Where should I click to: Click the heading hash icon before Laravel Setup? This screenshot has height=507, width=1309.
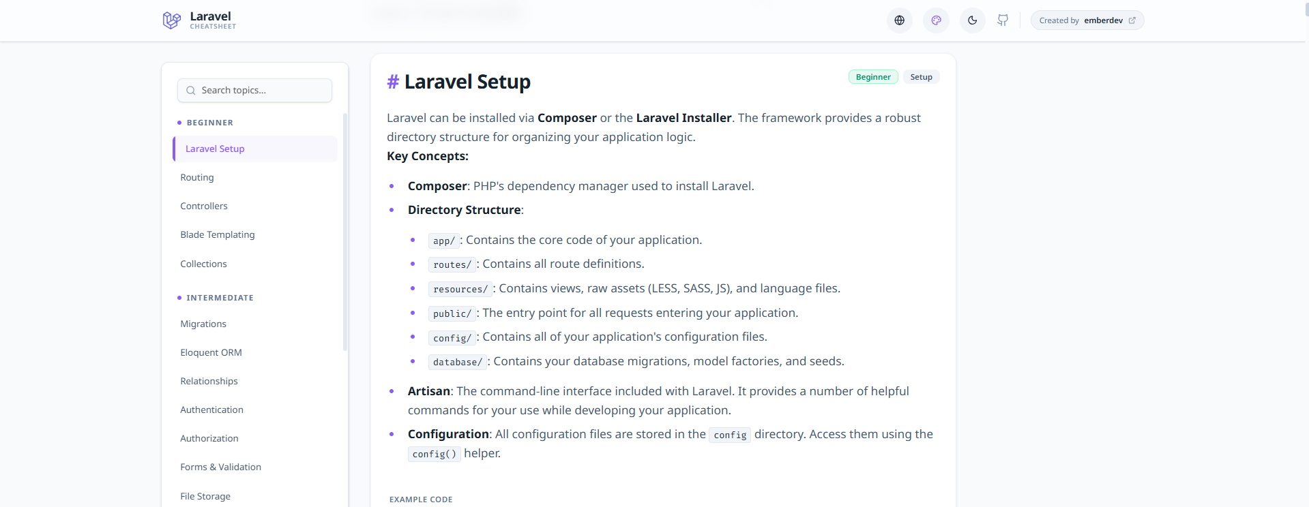click(x=393, y=81)
